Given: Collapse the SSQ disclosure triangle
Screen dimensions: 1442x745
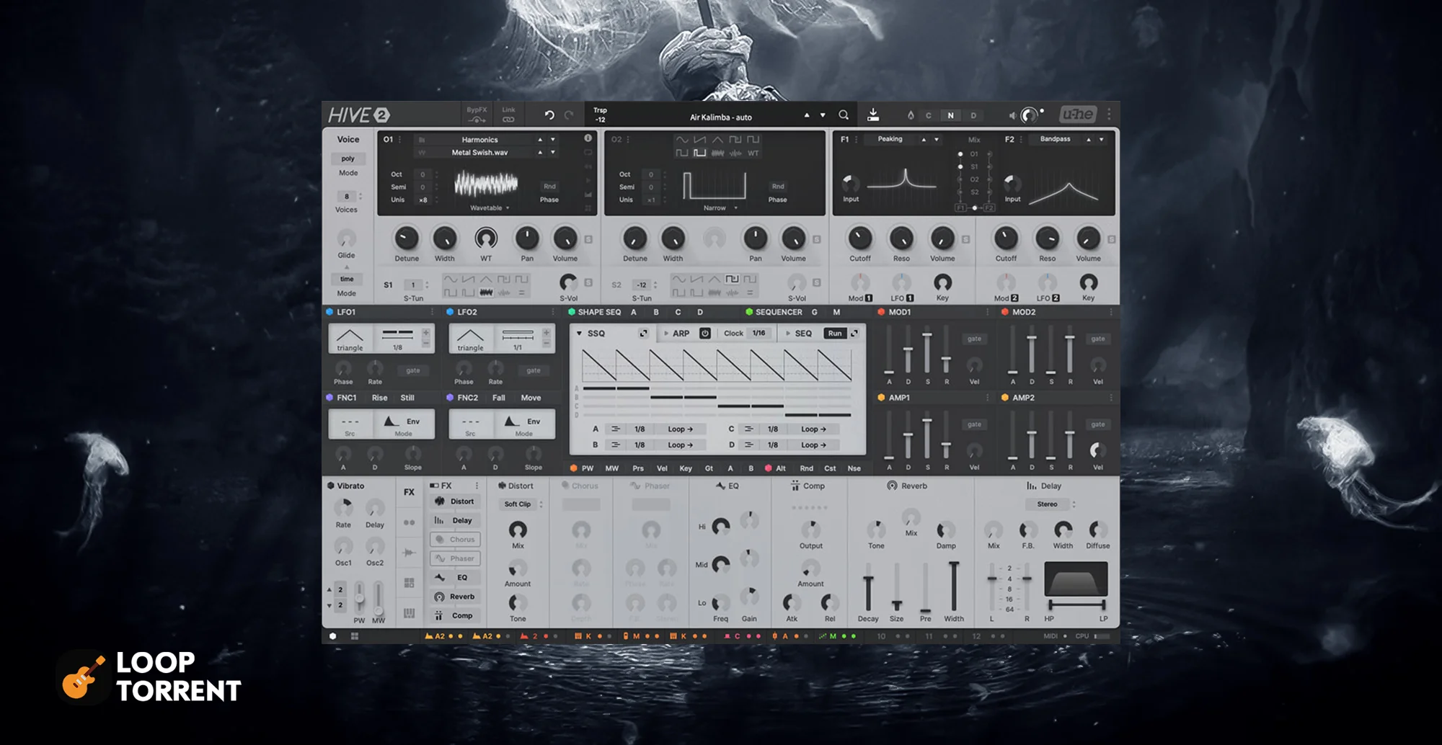Looking at the screenshot, I should pos(579,334).
